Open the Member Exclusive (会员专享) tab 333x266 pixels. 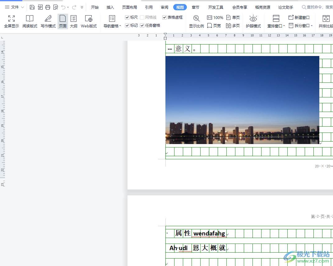pyautogui.click(x=240, y=7)
